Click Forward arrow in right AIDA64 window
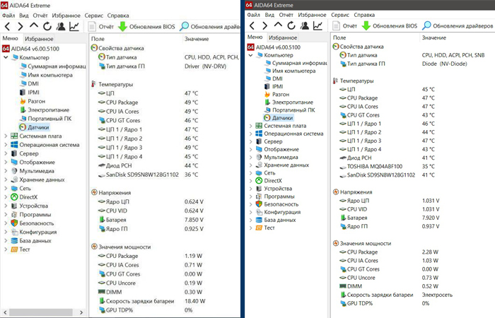This screenshot has width=495, height=318. 265,25
